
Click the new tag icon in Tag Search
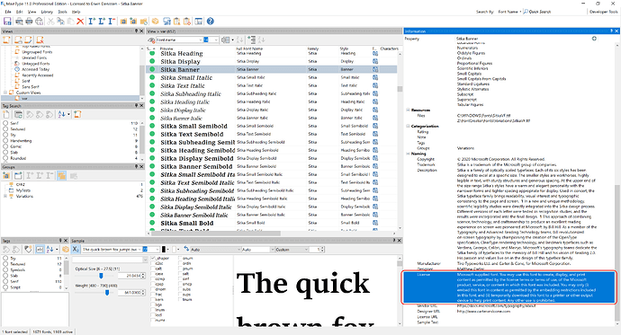6,115
